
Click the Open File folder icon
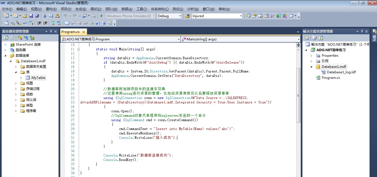pos(25,16)
